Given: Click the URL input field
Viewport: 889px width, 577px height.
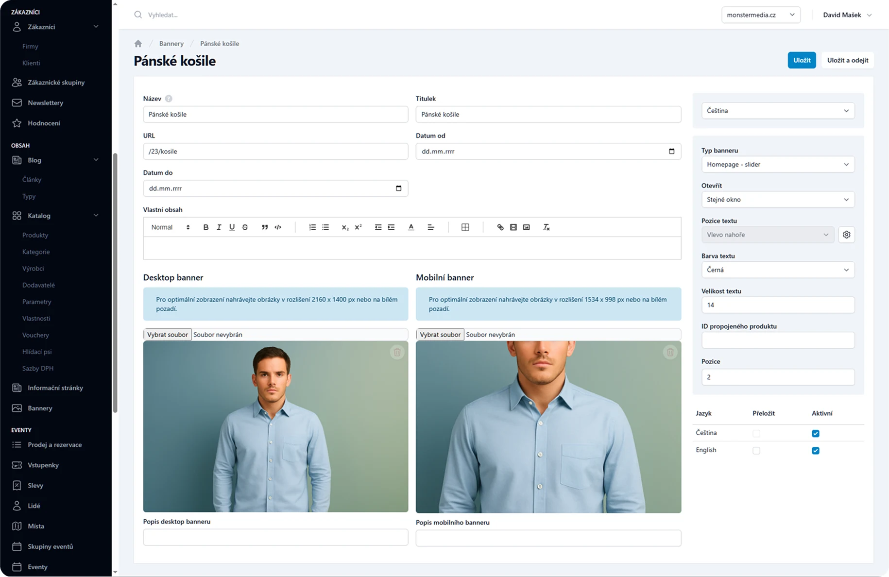Looking at the screenshot, I should 275,152.
